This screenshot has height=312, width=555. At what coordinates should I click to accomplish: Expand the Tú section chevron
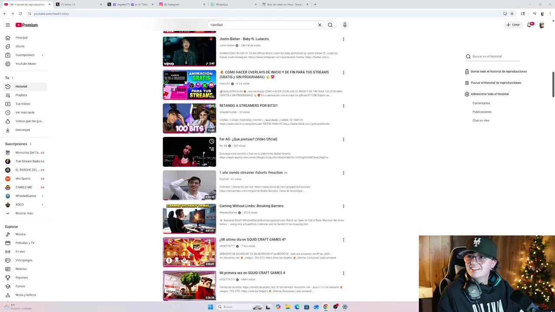tap(12, 78)
